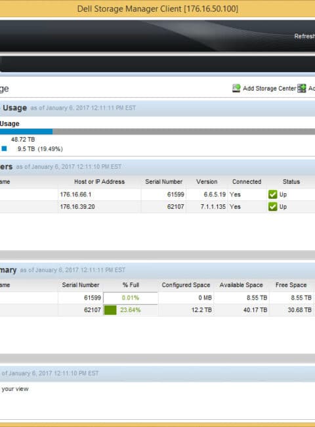Click green Up status icon for 62107
This screenshot has width=315, height=427.
272,207
